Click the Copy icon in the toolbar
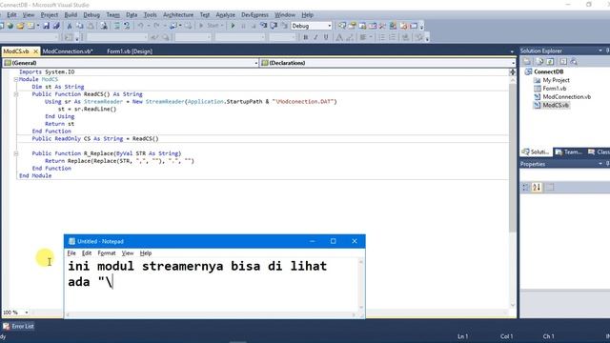Screen dimensions: 610x343 [80, 26]
